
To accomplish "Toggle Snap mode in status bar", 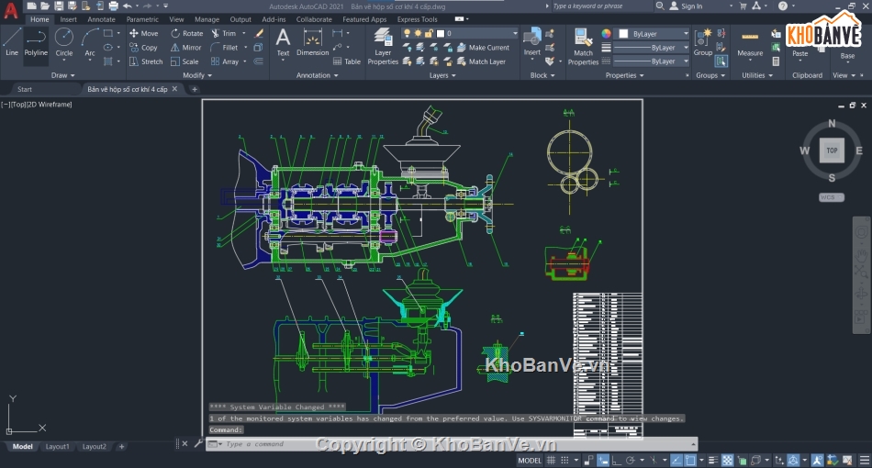I will pyautogui.click(x=565, y=461).
